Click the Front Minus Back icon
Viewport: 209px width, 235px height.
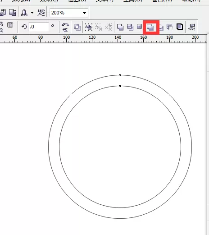point(161,27)
